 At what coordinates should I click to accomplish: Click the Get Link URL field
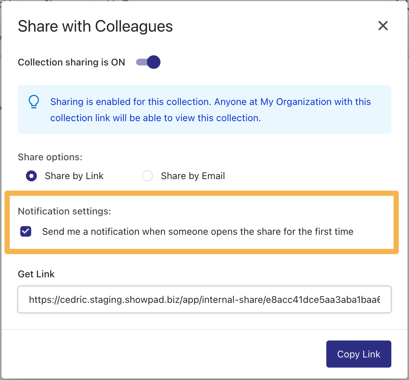[x=204, y=299]
